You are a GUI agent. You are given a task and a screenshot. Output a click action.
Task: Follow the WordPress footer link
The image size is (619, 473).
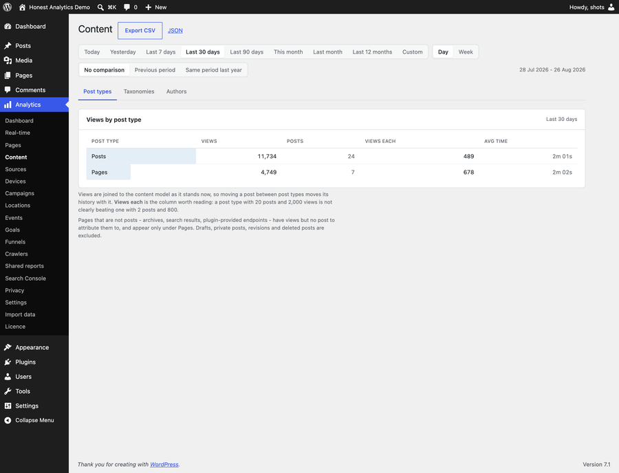(x=164, y=464)
